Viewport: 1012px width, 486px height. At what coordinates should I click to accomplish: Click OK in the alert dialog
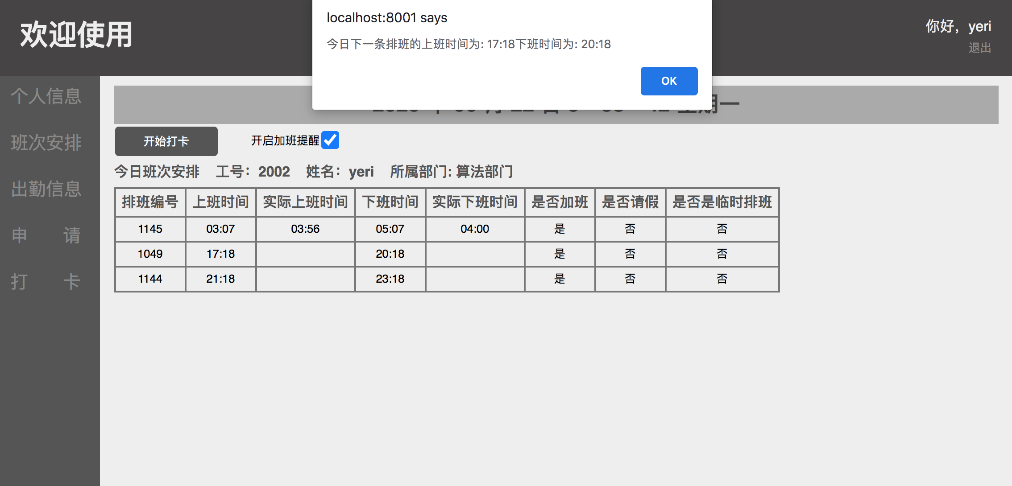point(668,81)
